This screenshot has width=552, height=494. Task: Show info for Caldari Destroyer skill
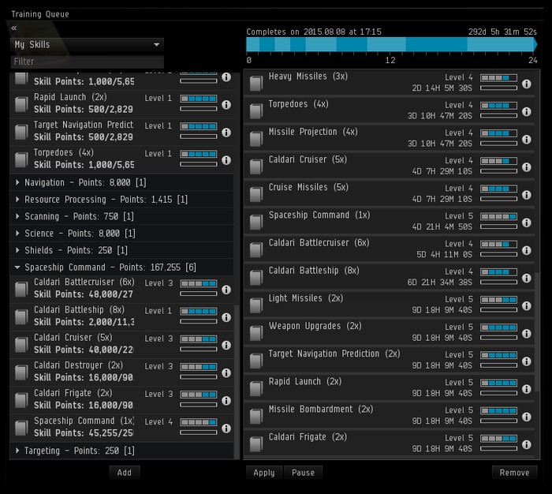pyautogui.click(x=226, y=372)
